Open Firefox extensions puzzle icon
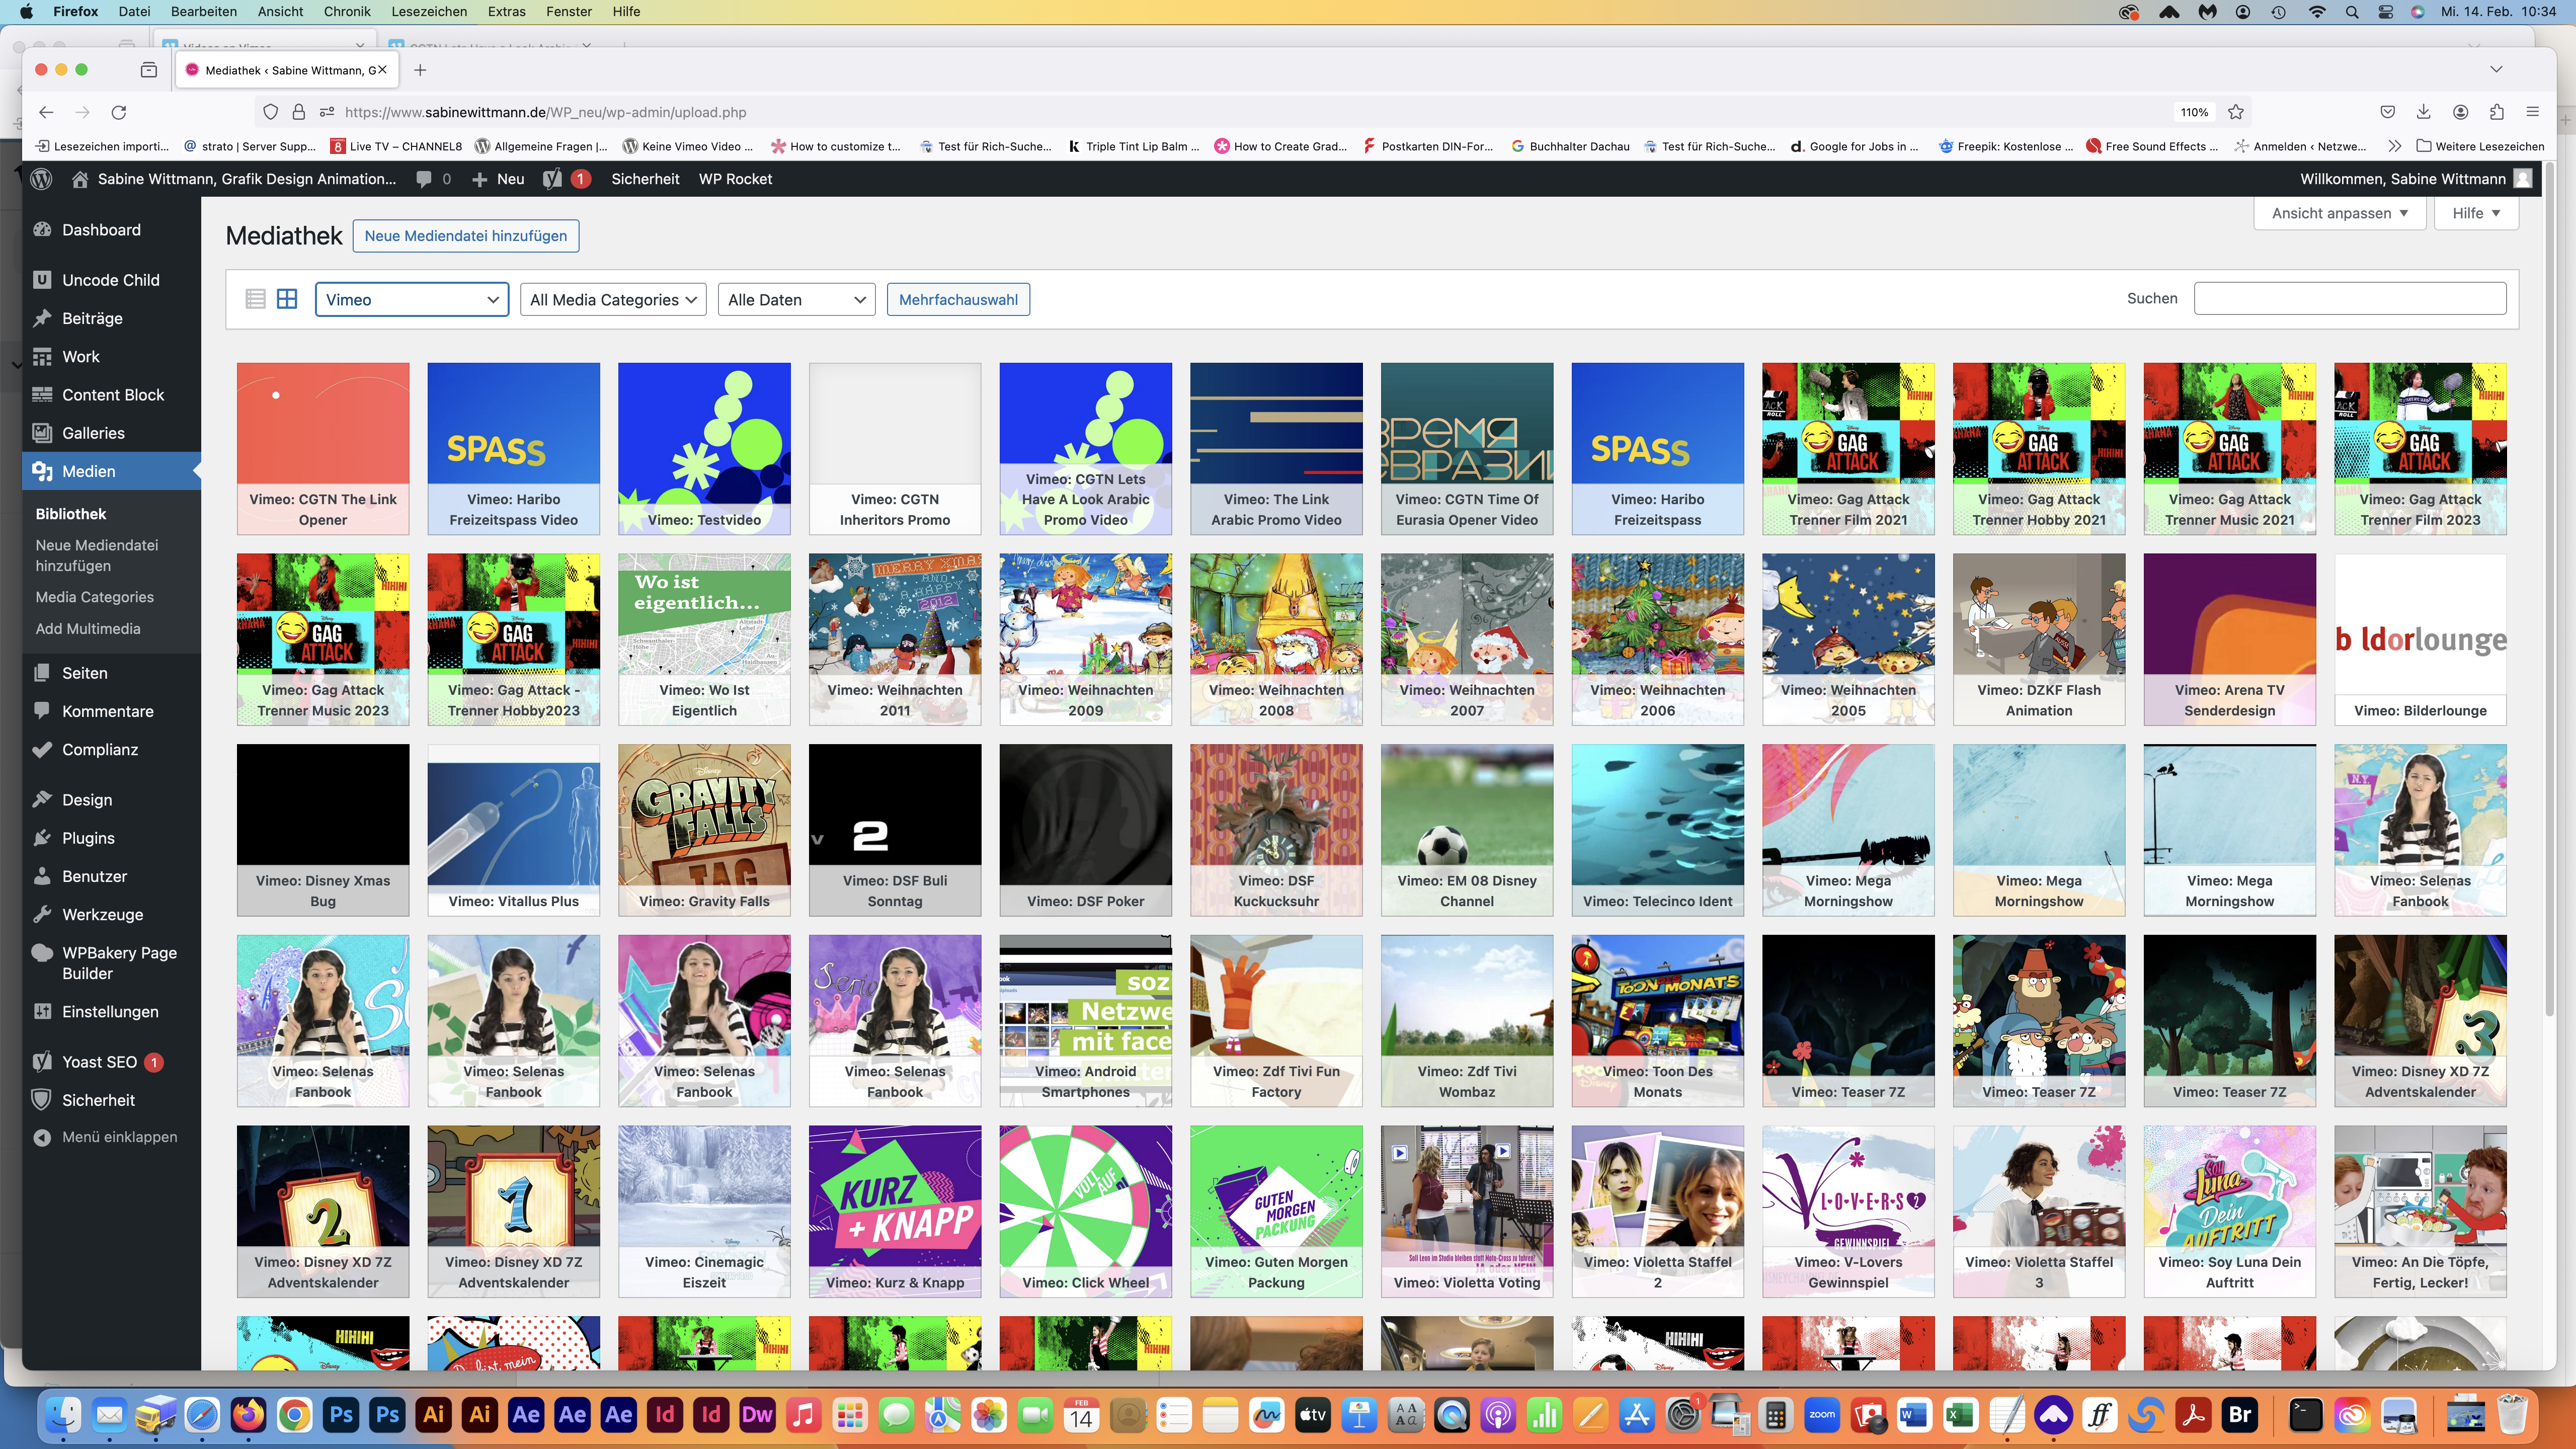 (2496, 112)
